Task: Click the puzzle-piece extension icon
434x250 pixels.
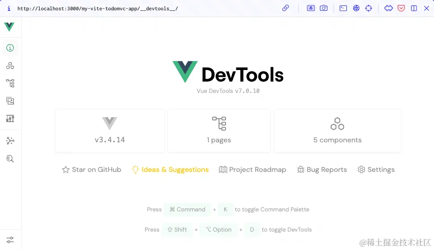Action: click(389, 8)
